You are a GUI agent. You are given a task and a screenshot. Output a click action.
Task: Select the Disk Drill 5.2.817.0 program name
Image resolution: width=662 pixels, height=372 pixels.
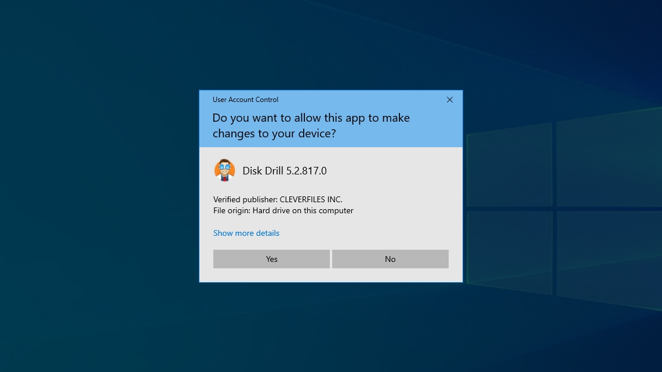pyautogui.click(x=285, y=170)
